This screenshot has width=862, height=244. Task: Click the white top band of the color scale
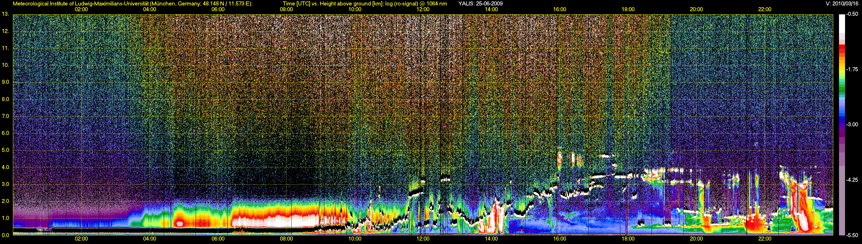(x=842, y=24)
